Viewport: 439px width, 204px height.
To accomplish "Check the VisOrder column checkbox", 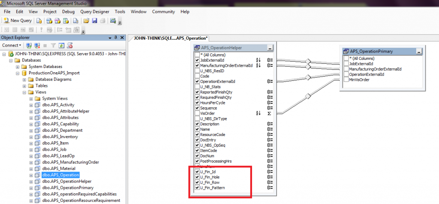I will 197,113.
